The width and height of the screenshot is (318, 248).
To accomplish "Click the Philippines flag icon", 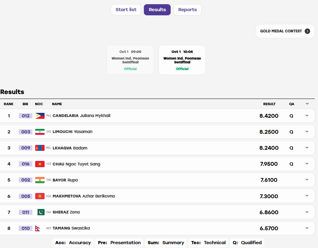I will pyautogui.click(x=40, y=116).
